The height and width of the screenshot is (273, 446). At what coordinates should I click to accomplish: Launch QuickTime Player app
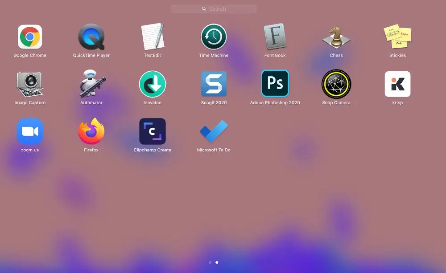pyautogui.click(x=91, y=37)
